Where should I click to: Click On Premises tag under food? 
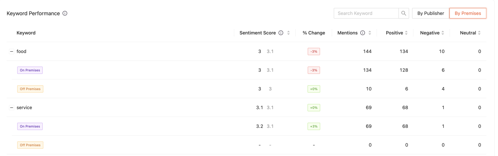(x=30, y=70)
